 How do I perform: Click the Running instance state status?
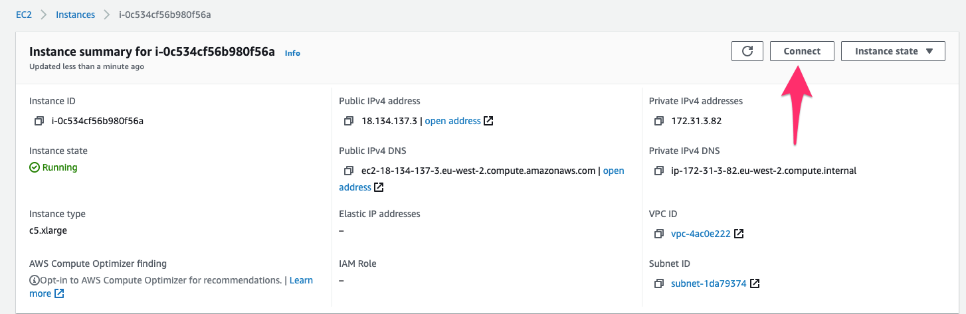[59, 167]
